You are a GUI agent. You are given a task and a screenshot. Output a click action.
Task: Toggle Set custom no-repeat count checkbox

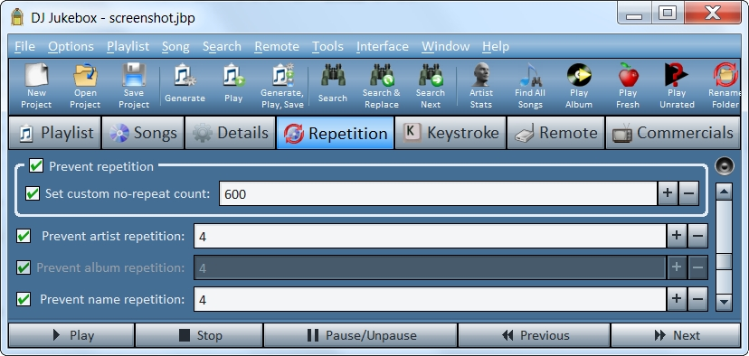(x=33, y=193)
